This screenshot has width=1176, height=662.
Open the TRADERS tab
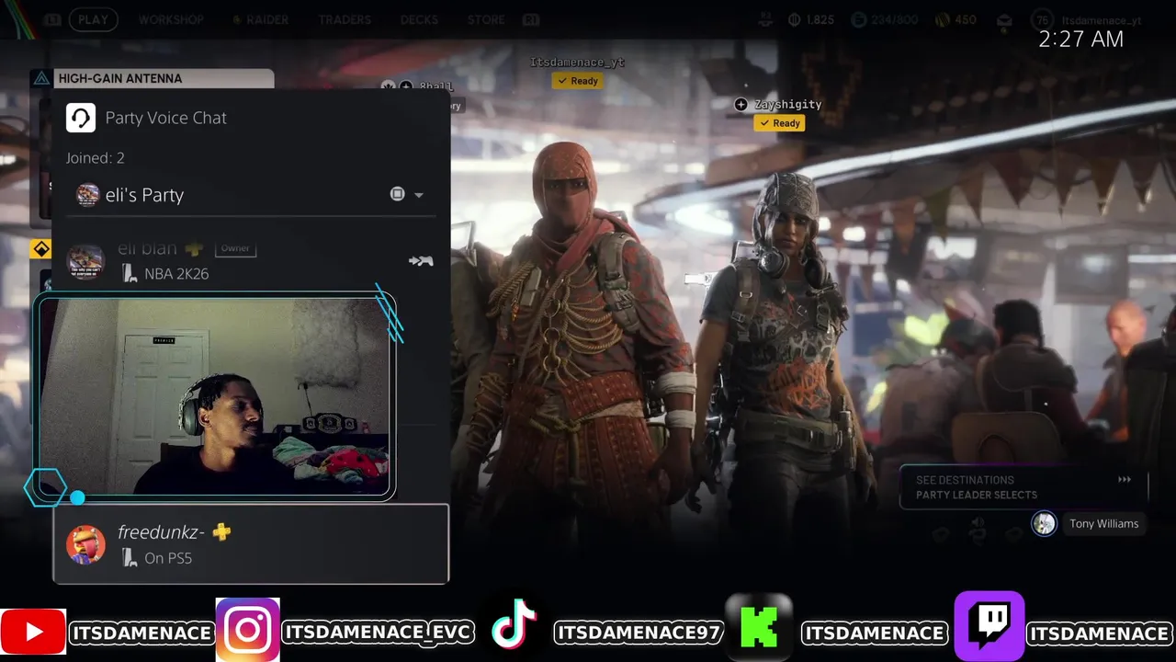(345, 19)
